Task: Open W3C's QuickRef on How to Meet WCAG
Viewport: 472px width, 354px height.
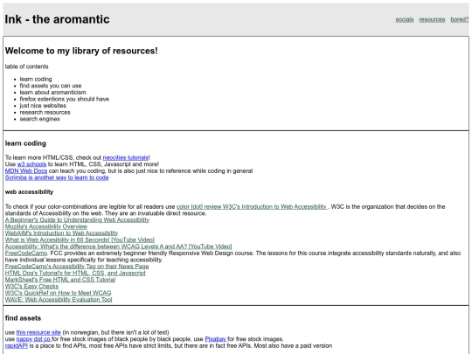Action: point(58,293)
